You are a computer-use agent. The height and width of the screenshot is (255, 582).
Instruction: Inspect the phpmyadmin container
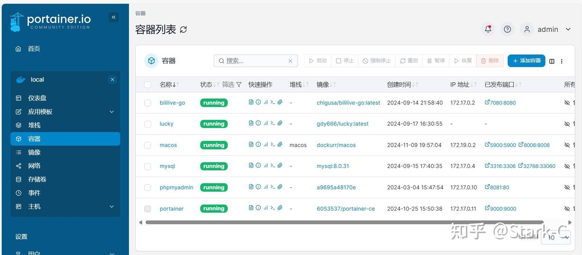pos(258,187)
